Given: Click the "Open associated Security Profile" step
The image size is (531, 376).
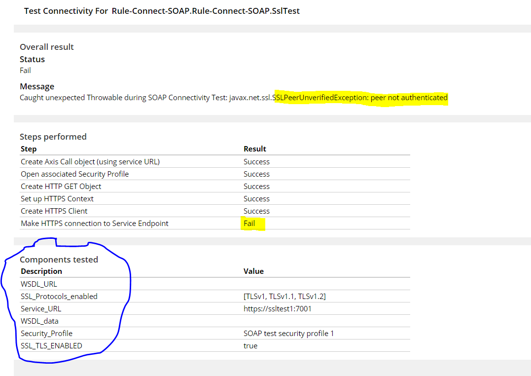Looking at the screenshot, I should pyautogui.click(x=75, y=174).
